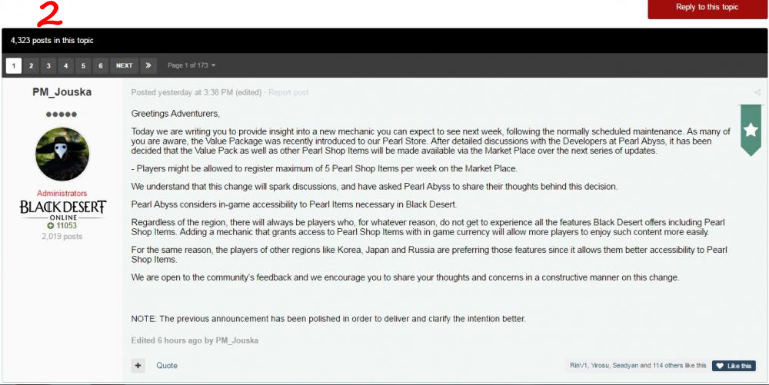Screen dimensions: 769x385
Task: Click the Black Desert Online group logo
Action: coord(62,210)
